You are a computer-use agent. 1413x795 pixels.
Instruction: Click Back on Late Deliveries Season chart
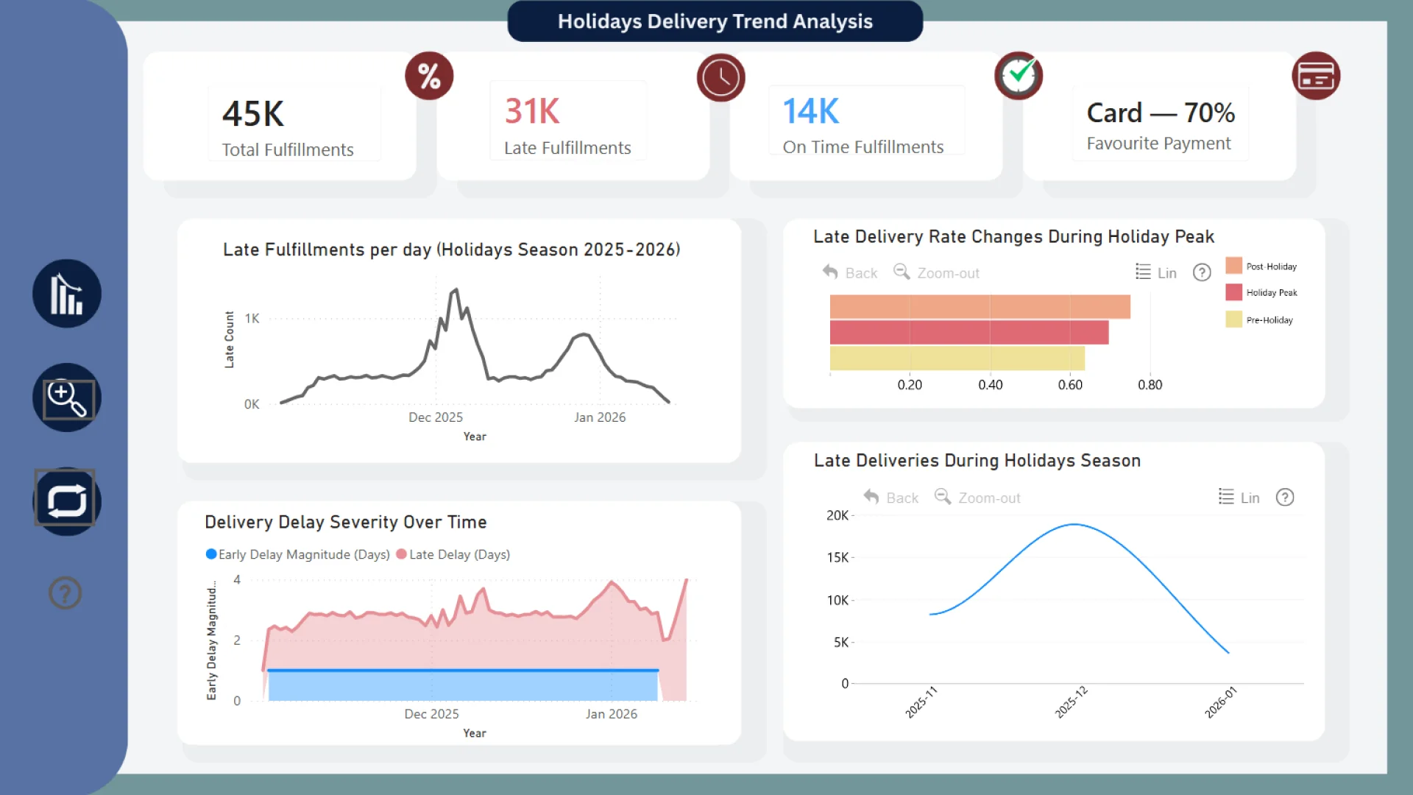(890, 497)
